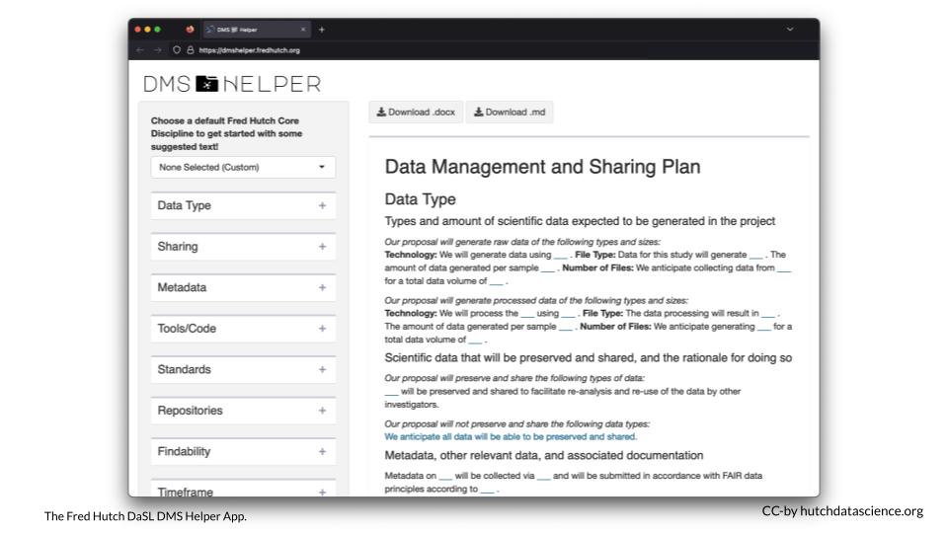948x533 pixels.
Task: Expand the Standards section
Action: coord(243,370)
